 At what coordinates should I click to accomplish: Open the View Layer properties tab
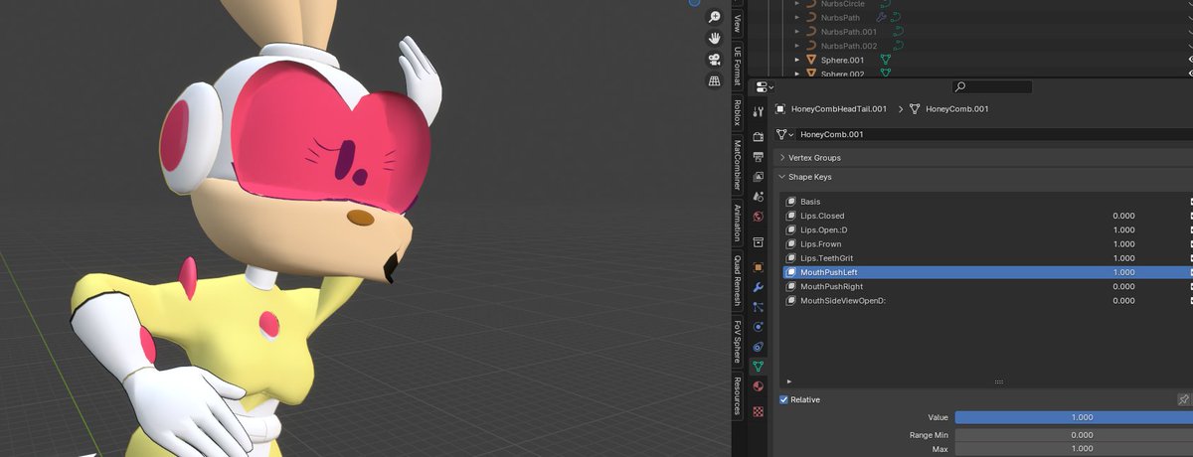759,177
